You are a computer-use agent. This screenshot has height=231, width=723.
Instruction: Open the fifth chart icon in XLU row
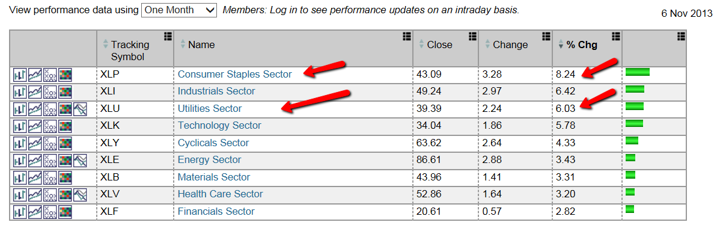(x=80, y=109)
